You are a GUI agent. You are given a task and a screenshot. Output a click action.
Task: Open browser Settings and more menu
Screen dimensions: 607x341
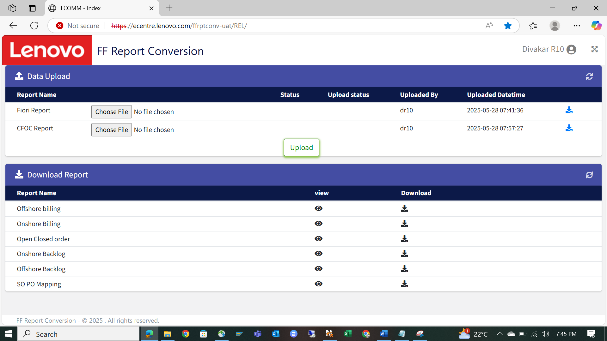(577, 26)
